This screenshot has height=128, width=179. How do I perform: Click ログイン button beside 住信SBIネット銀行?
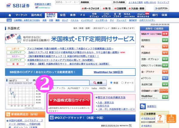pos(164,91)
